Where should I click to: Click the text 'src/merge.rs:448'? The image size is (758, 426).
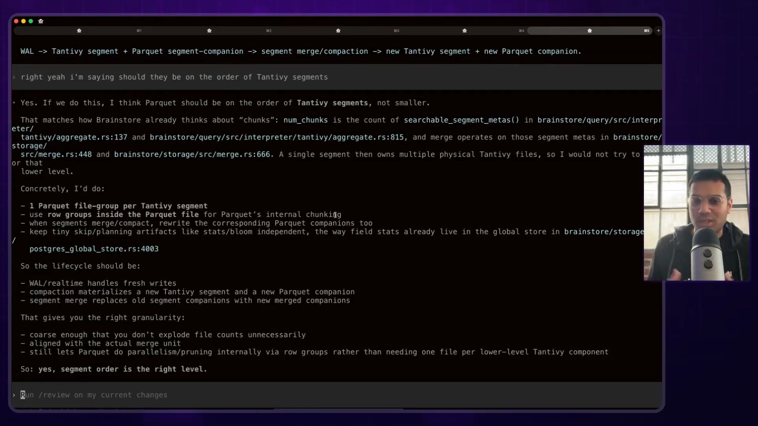click(x=56, y=154)
